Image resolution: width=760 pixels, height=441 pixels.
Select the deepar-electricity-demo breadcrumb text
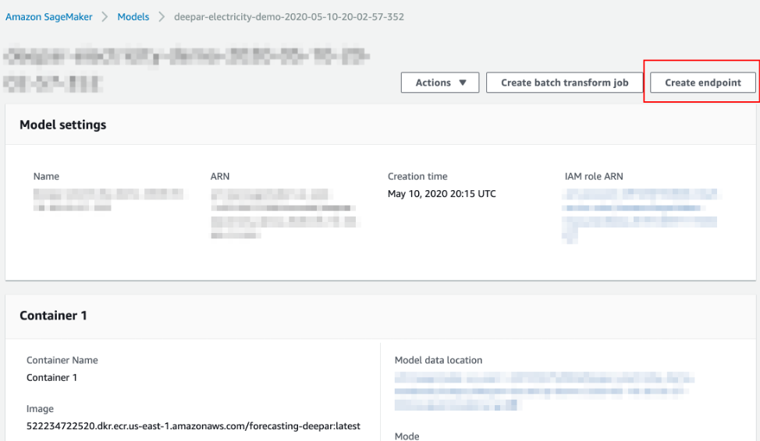[x=289, y=17]
